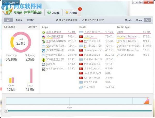This screenshot has height=118, width=155.
Task: Select the System app name
Action: (51, 64)
